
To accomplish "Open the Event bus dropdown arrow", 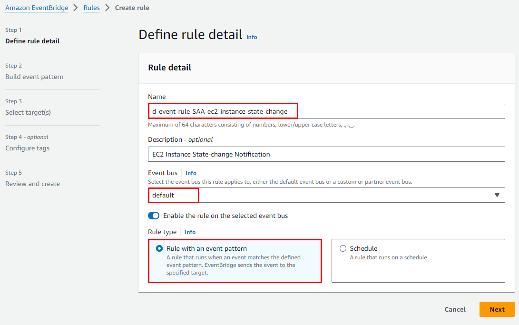I will point(497,195).
